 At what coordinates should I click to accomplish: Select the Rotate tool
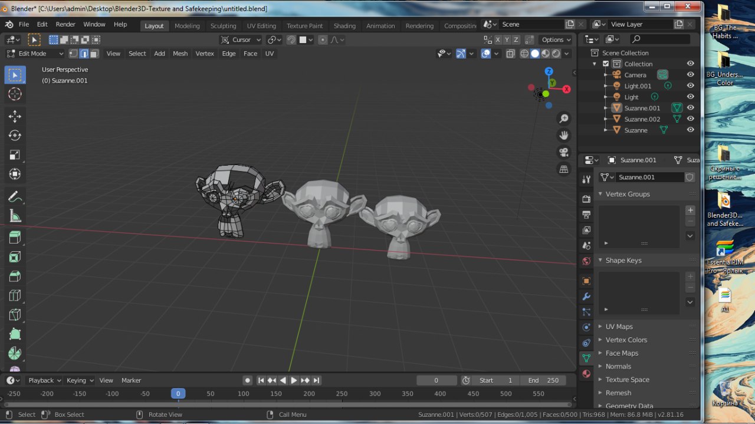click(15, 136)
